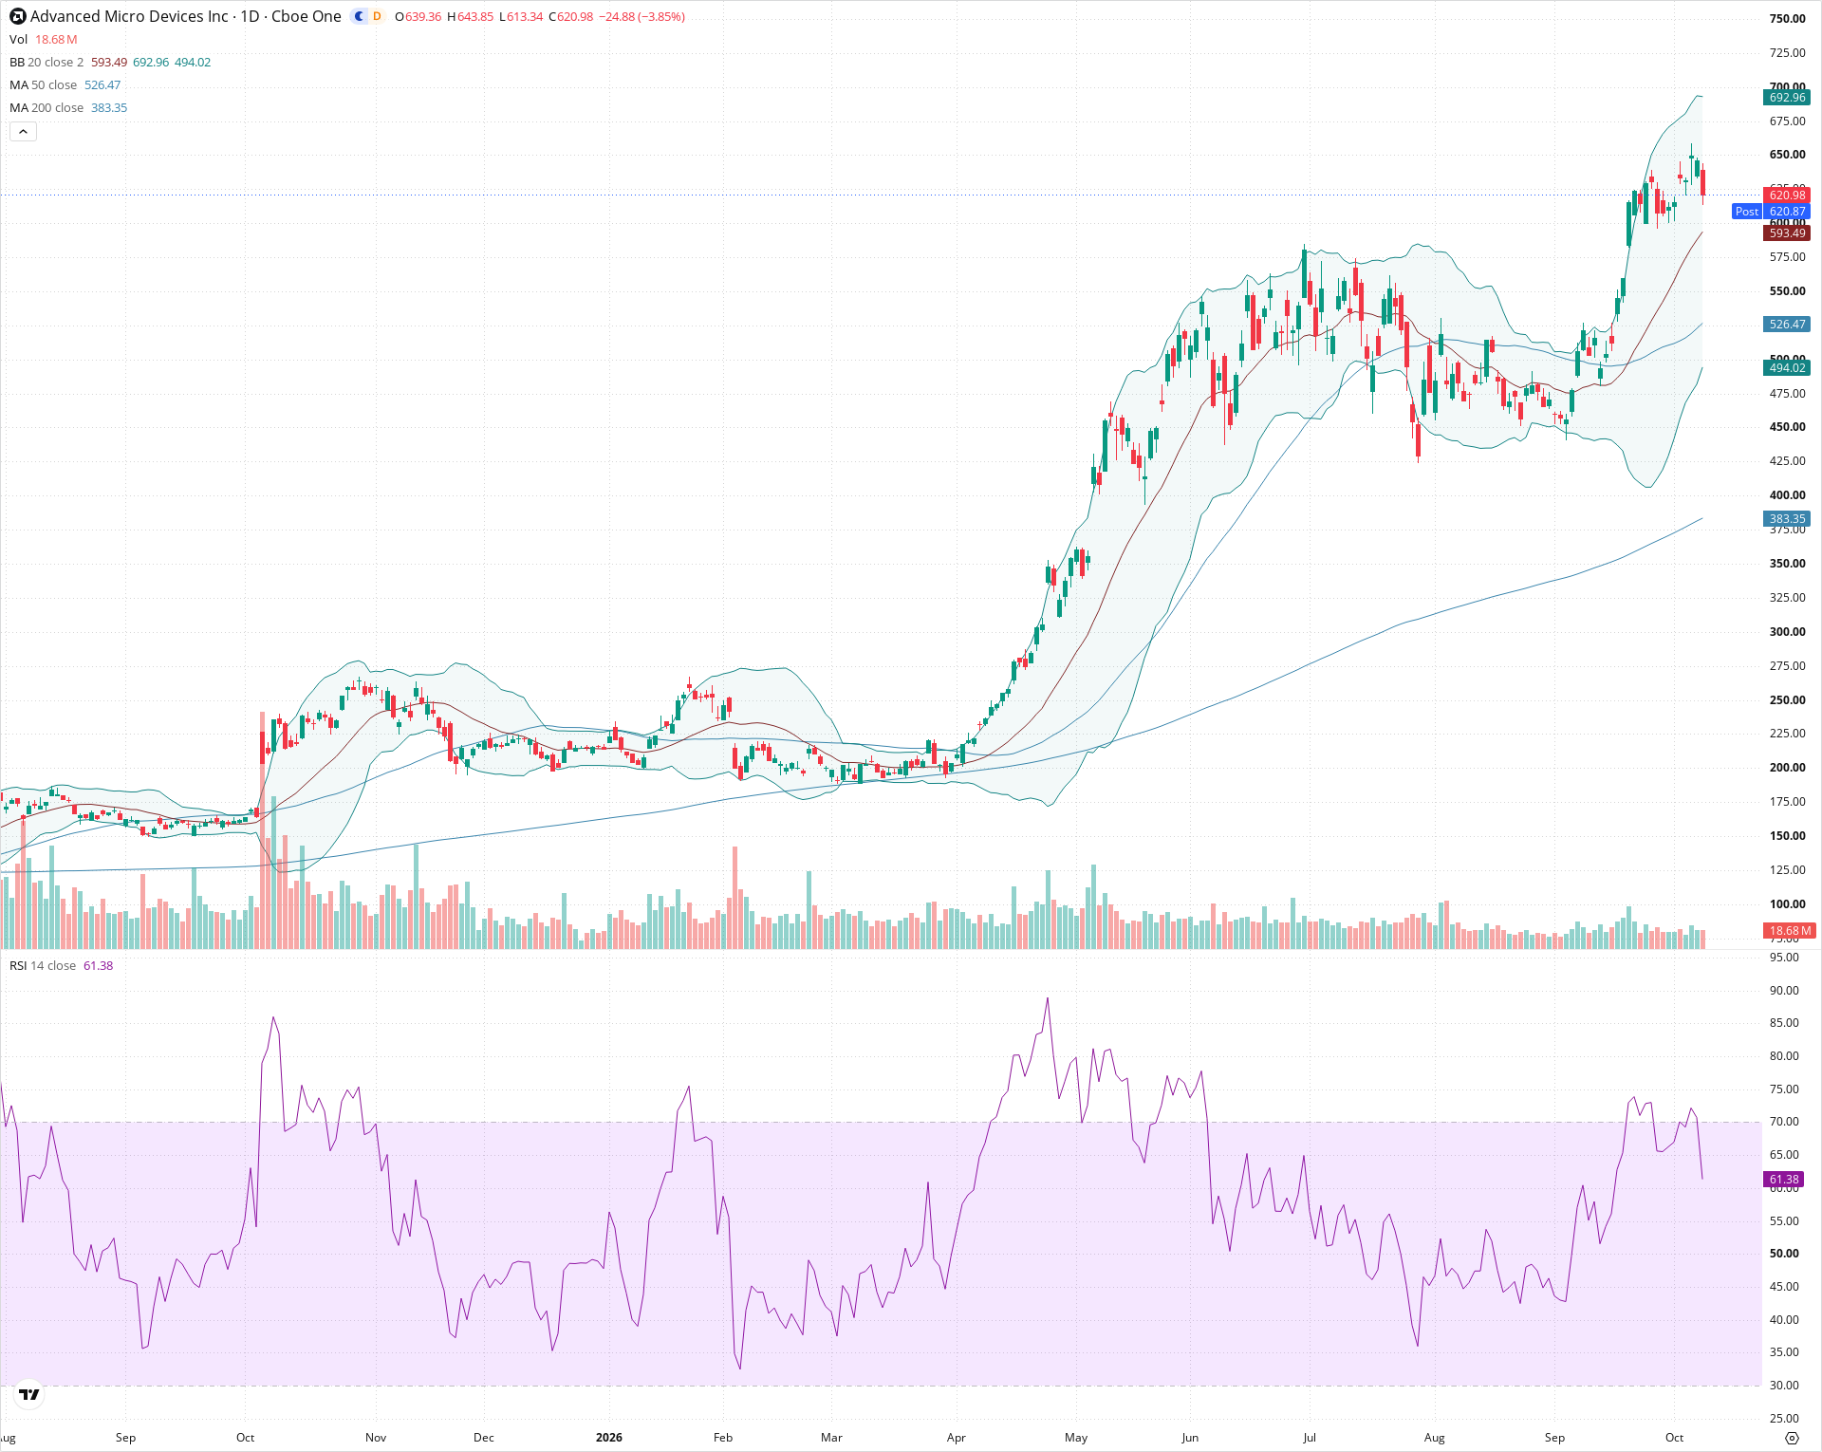The image size is (1822, 1452).
Task: Click the Sep label nearest Oct at right
Action: pos(1554,1438)
